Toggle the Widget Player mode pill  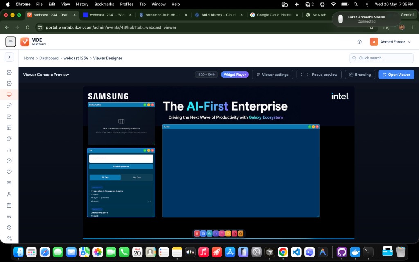point(234,75)
